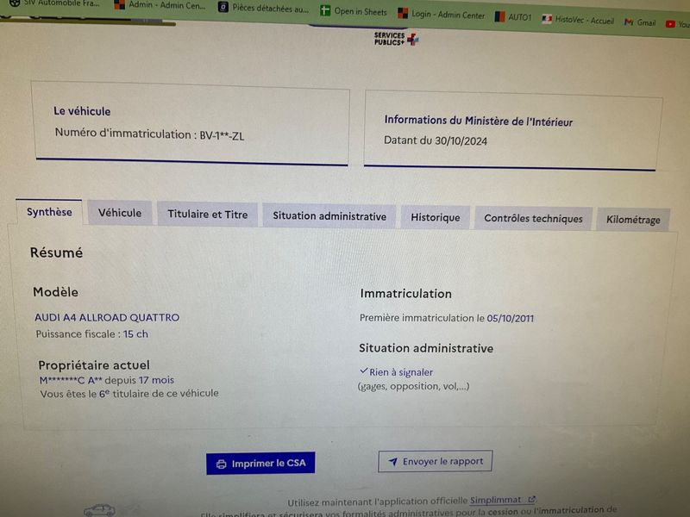
Task: Click the Imprimer le CSA button
Action: 260,464
